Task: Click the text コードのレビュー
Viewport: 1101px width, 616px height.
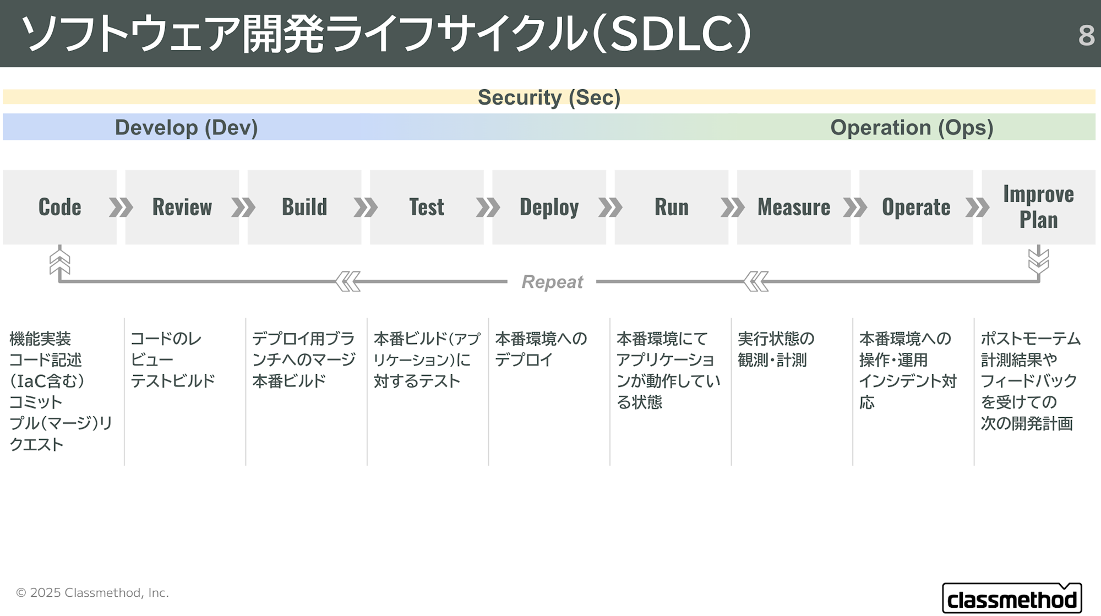Action: pyautogui.click(x=166, y=349)
